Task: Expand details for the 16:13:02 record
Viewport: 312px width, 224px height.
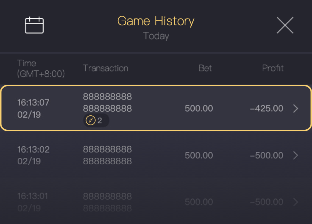Action: [295, 155]
